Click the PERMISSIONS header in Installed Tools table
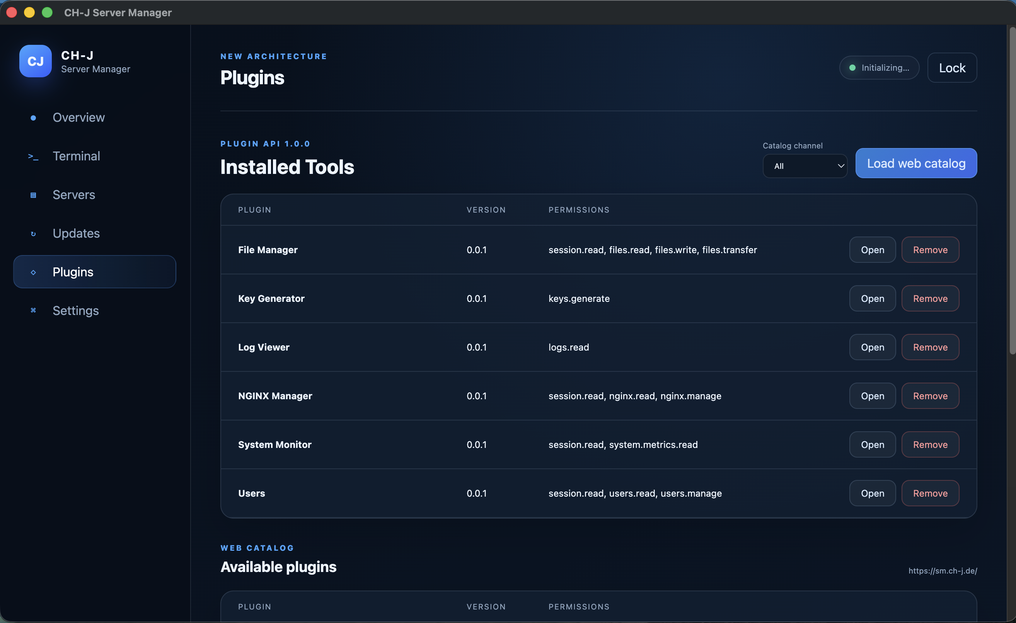The image size is (1016, 623). (579, 210)
